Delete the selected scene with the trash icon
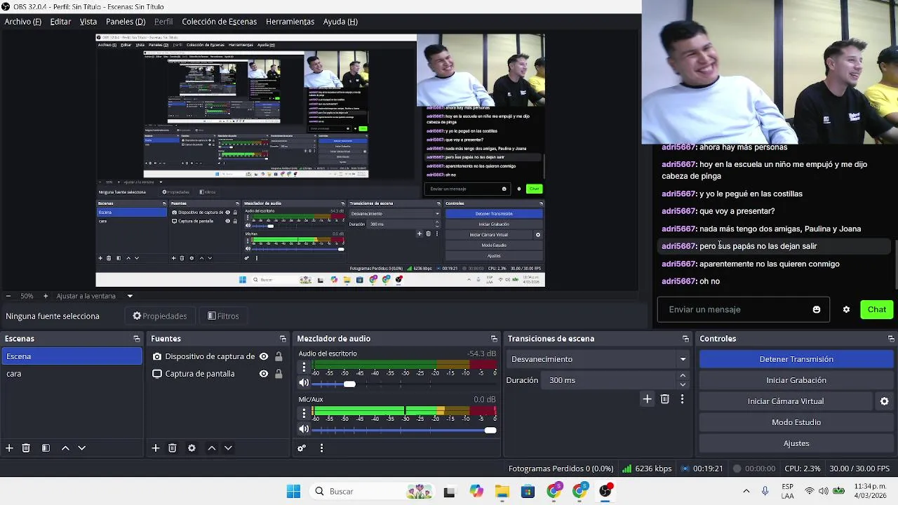 tap(26, 448)
